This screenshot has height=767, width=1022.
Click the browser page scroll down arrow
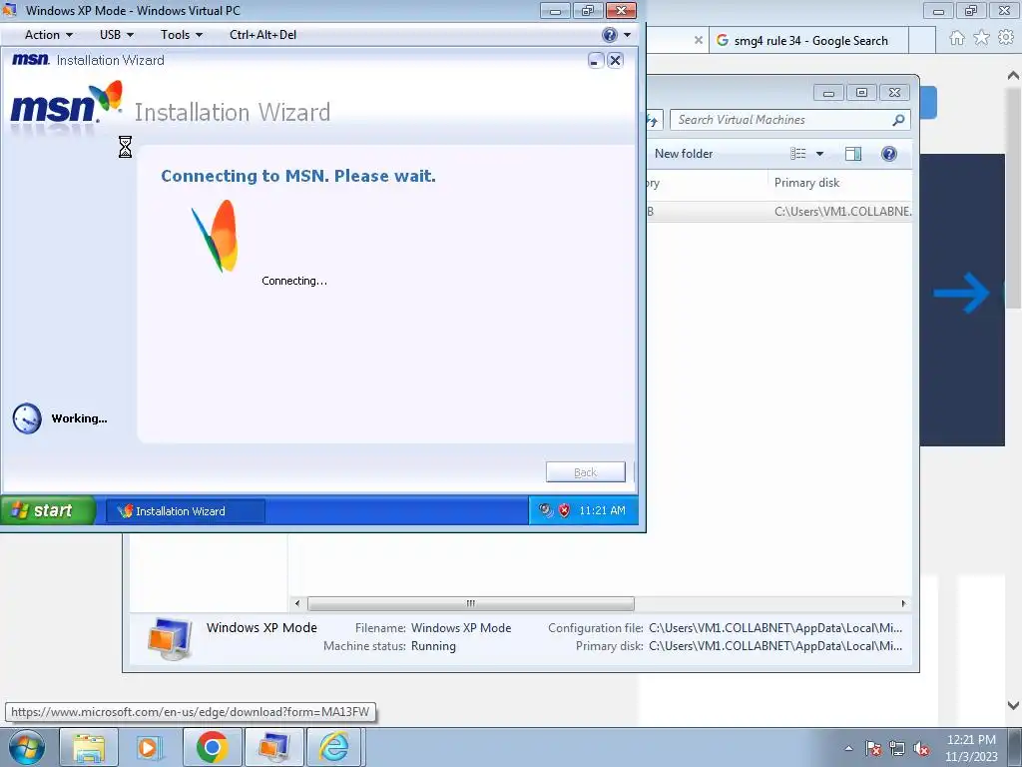1014,705
